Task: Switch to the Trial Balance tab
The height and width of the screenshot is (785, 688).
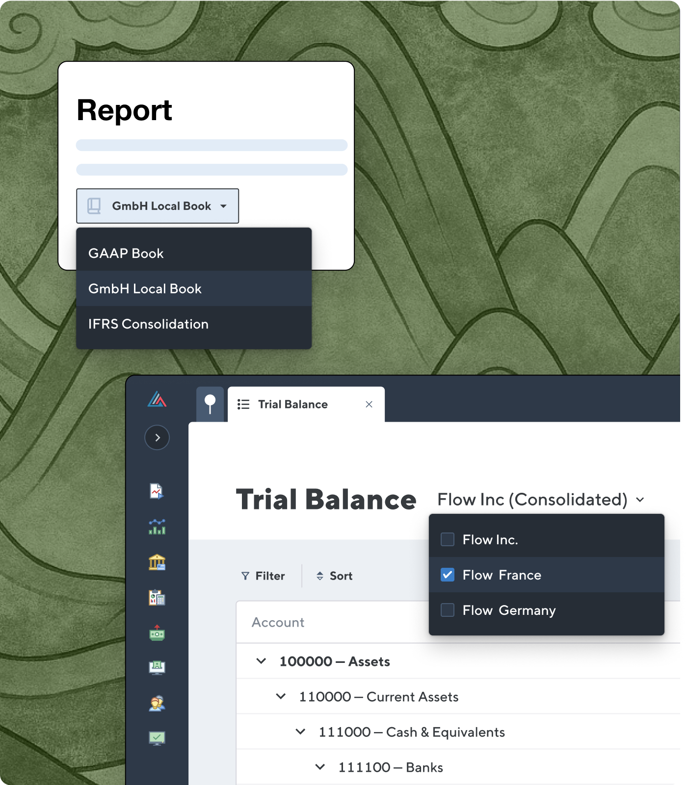Action: click(306, 404)
